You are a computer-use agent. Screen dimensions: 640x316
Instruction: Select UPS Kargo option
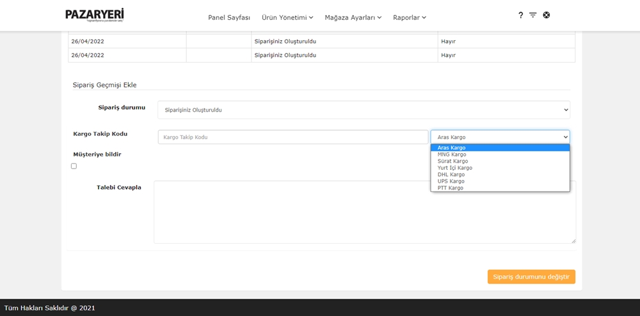point(500,181)
